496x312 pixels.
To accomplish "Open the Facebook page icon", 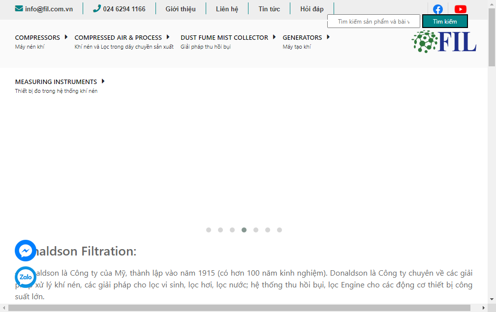I will coord(438,9).
